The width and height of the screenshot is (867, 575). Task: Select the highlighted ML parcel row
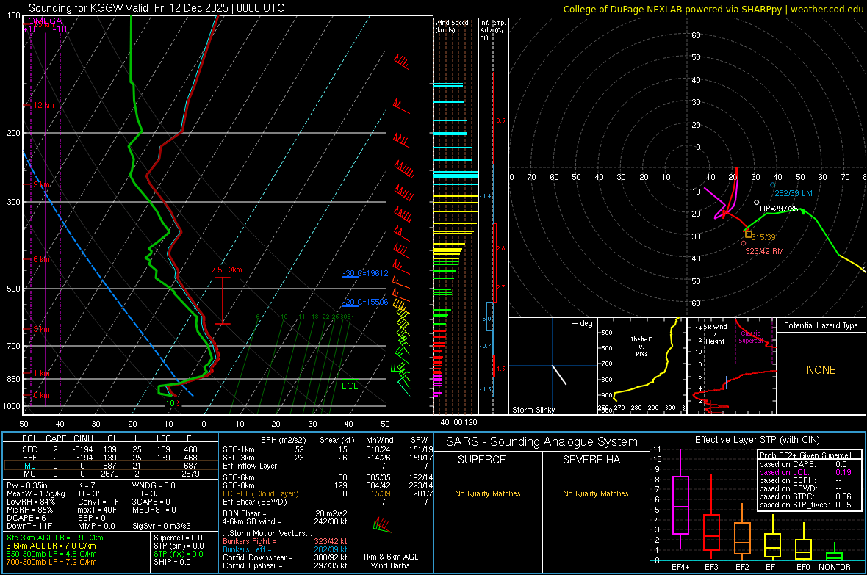[x=110, y=466]
